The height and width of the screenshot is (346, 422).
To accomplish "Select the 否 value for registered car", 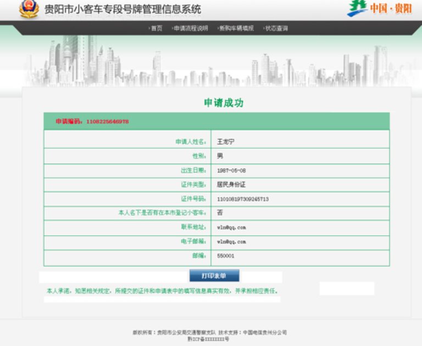I will click(220, 213).
